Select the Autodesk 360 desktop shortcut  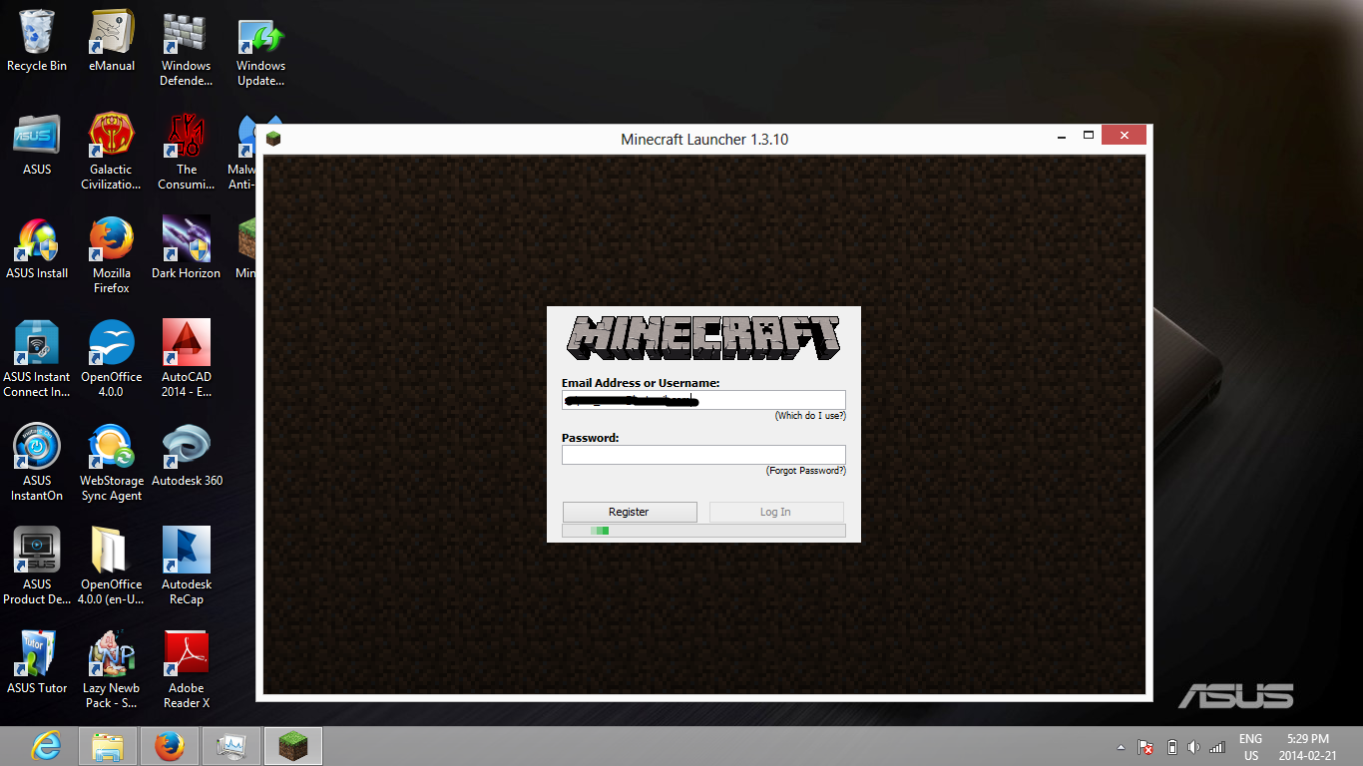pos(187,456)
